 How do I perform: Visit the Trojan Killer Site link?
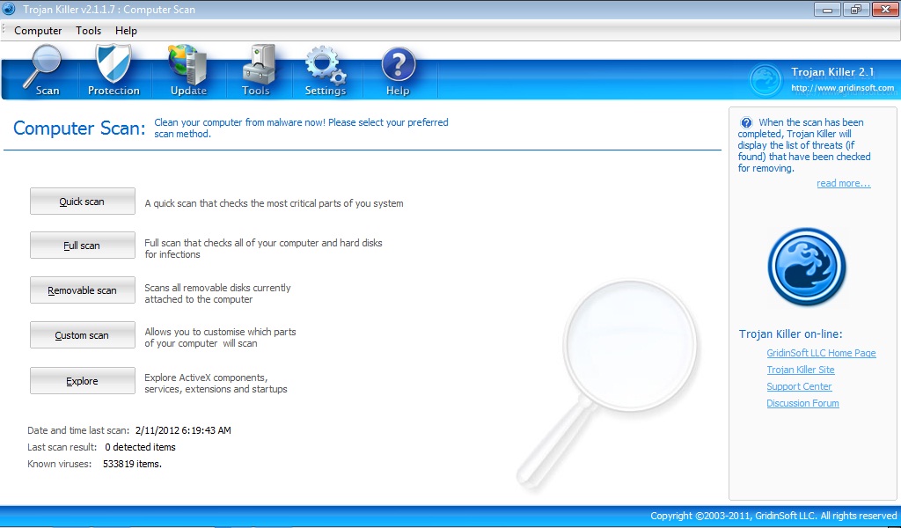801,370
